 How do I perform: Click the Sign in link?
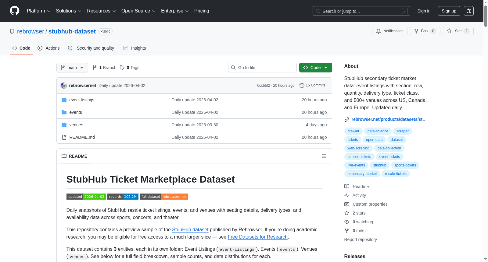(x=424, y=11)
